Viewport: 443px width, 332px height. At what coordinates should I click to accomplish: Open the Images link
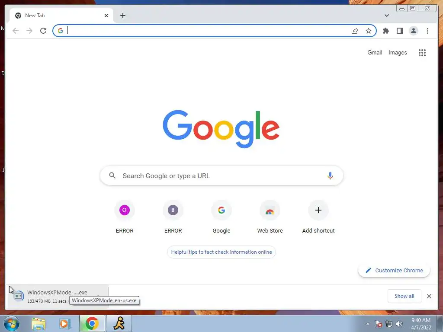pyautogui.click(x=398, y=52)
